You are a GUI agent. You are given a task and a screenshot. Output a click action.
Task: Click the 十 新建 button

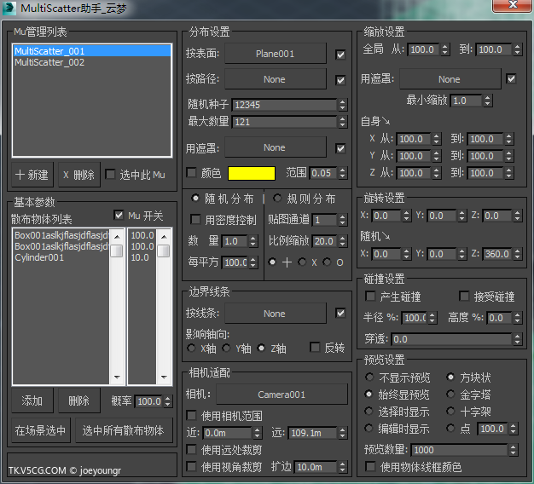point(32,175)
